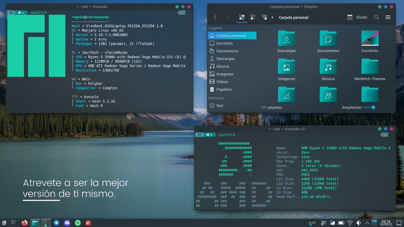Screen dimensions: 404x227
Task: Go back using Dolphin's back arrow
Action: [x=215, y=16]
